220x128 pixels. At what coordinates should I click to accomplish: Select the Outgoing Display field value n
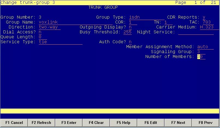pyautogui.click(x=130, y=27)
